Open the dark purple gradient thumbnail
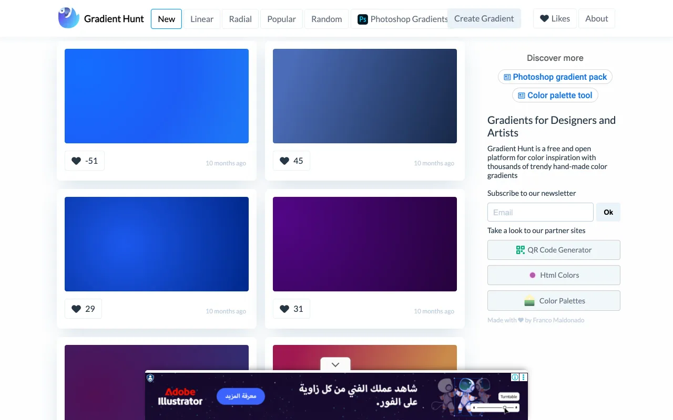 [x=365, y=244]
